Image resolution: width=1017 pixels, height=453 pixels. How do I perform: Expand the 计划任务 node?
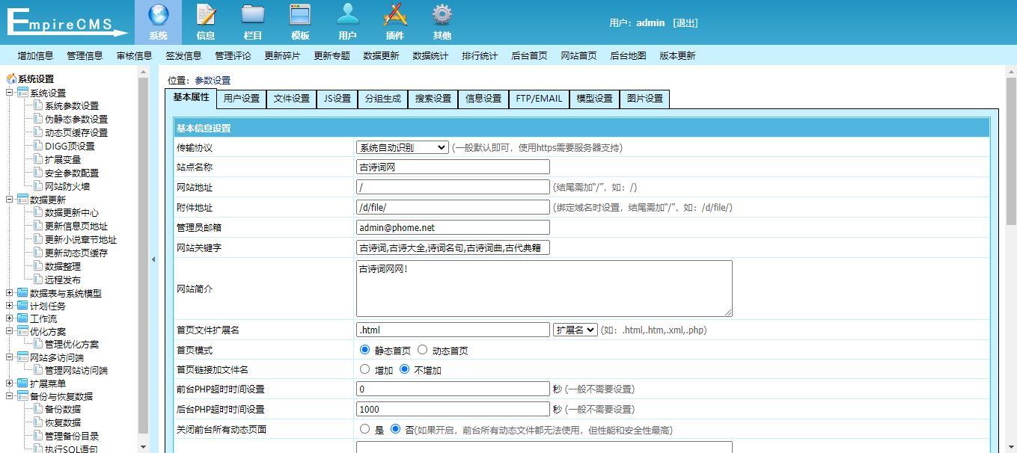pyautogui.click(x=10, y=306)
